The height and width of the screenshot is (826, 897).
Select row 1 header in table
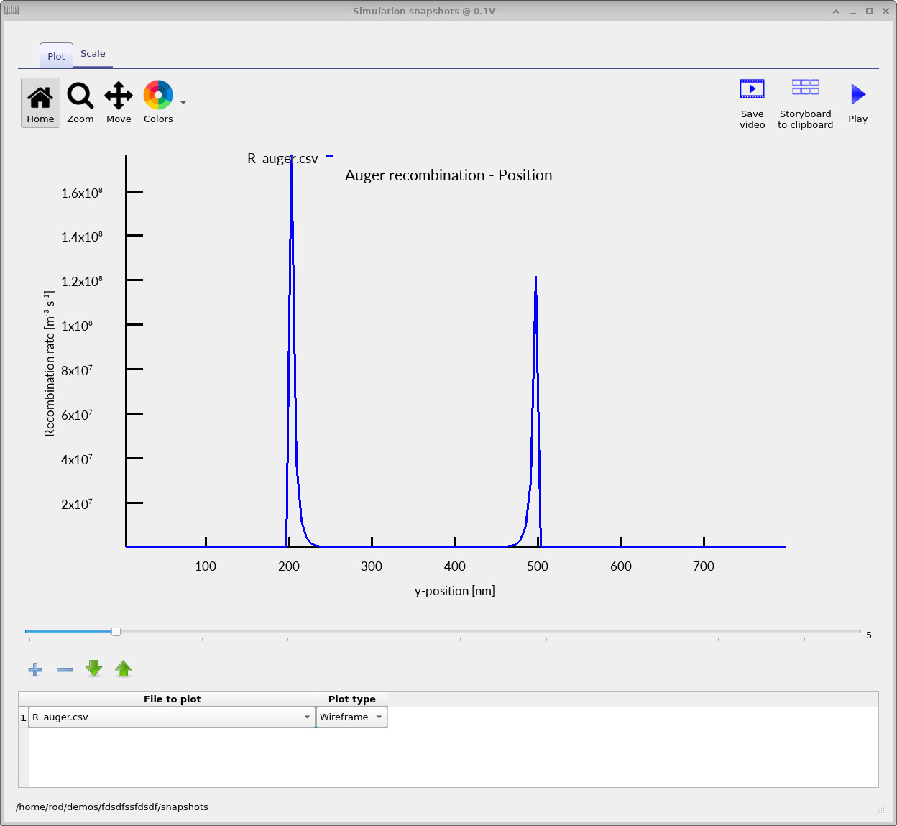point(23,717)
